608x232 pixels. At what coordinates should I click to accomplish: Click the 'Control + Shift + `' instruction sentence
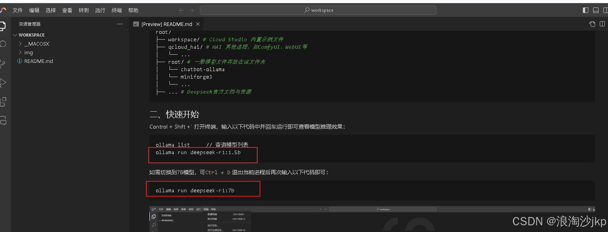(247, 127)
